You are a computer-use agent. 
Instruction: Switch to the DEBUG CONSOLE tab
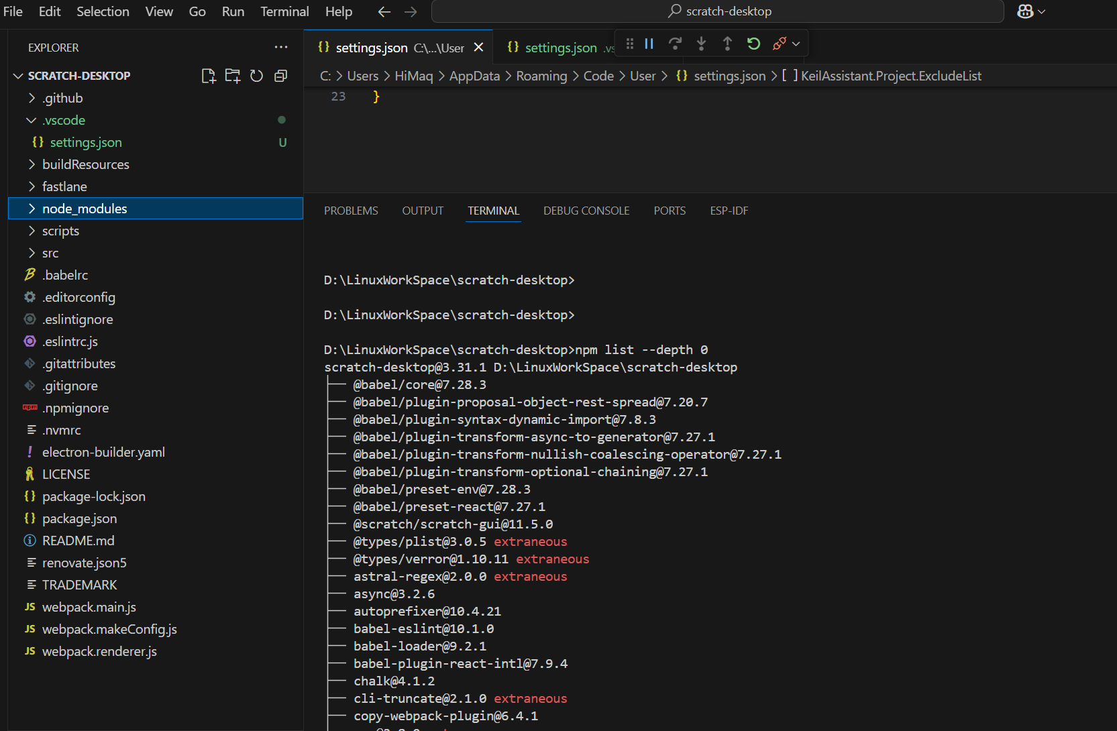click(586, 211)
